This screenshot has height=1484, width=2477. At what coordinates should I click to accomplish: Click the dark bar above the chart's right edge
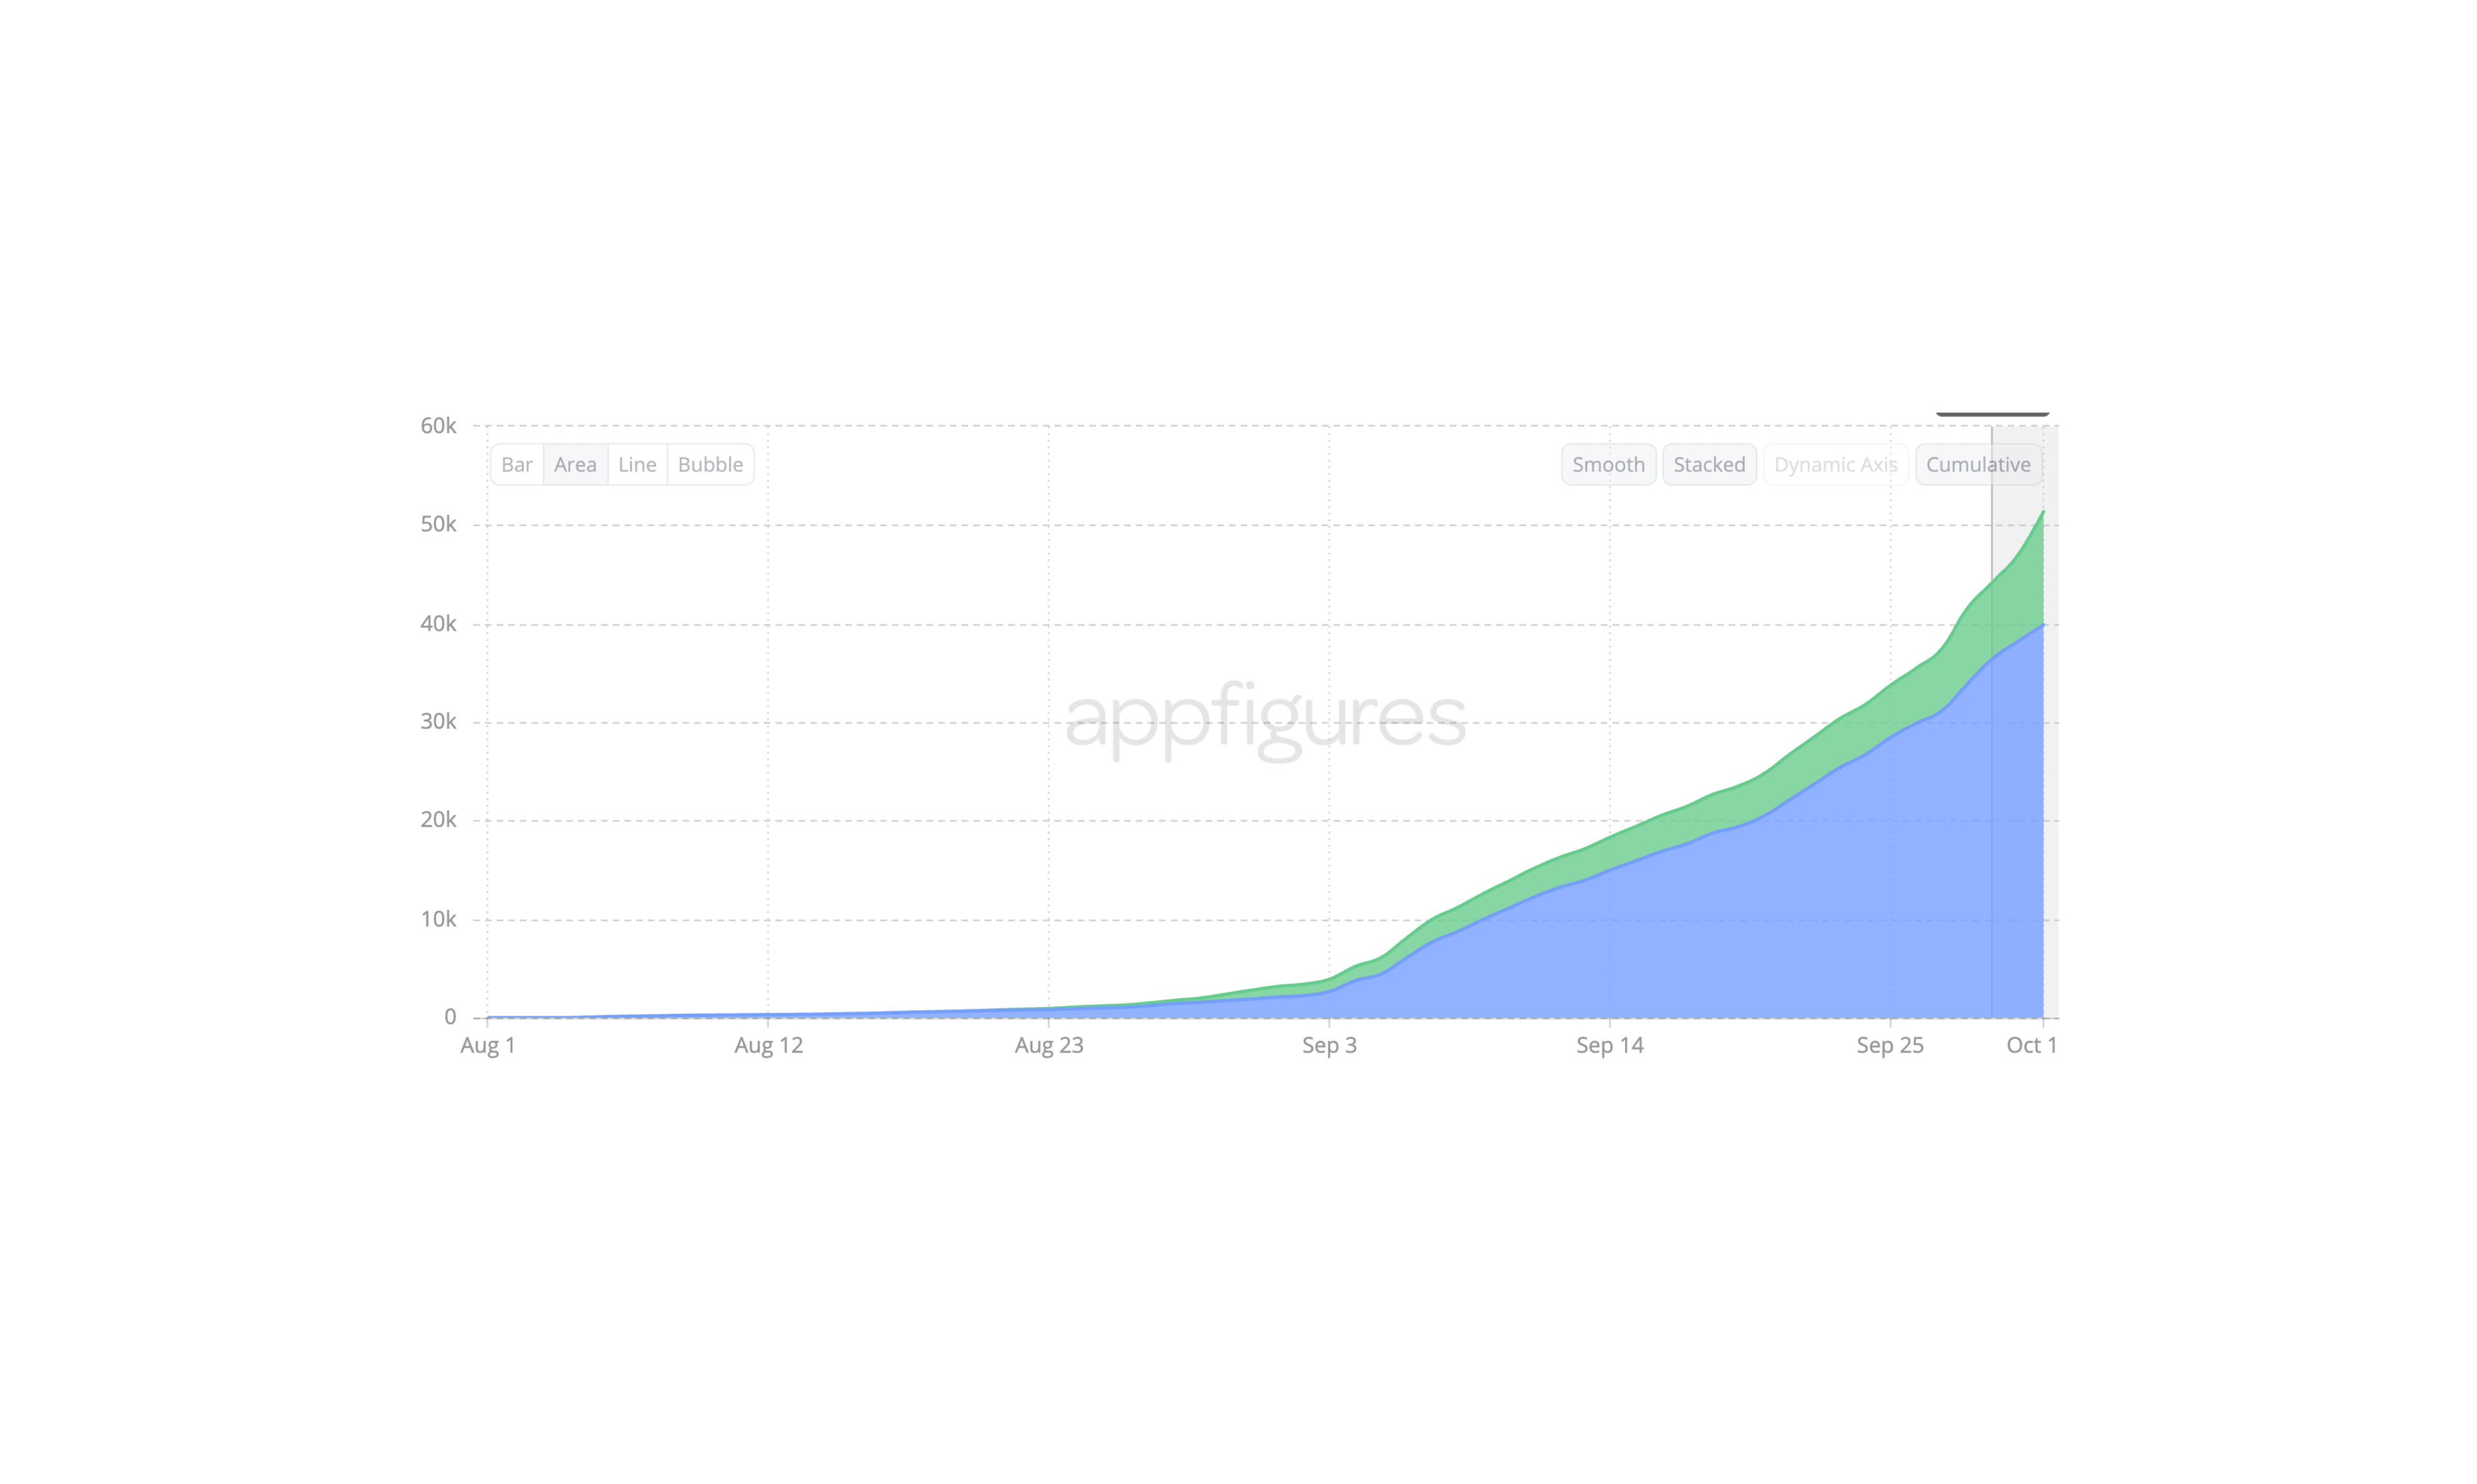click(1992, 413)
